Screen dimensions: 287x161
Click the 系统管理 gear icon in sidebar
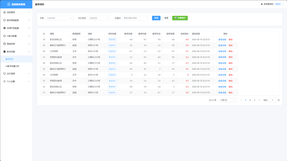click(x=4, y=13)
